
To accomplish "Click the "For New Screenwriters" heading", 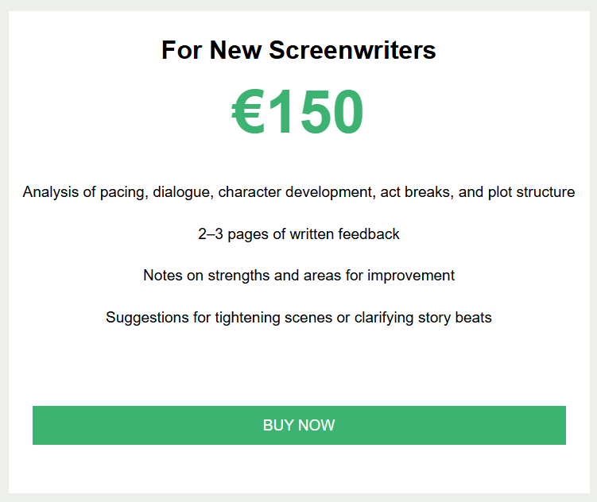I will pyautogui.click(x=298, y=51).
